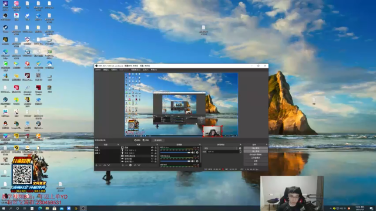This screenshot has height=211, width=376.
Task: Open Microsoft Edge from the taskbar
Action: [x=40, y=209]
